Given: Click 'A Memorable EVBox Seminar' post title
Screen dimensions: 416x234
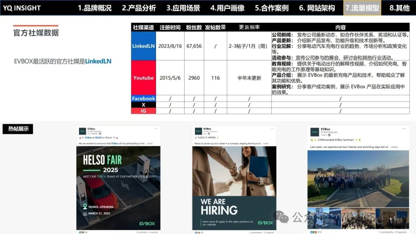Looking at the screenshot, I should [x=335, y=140].
